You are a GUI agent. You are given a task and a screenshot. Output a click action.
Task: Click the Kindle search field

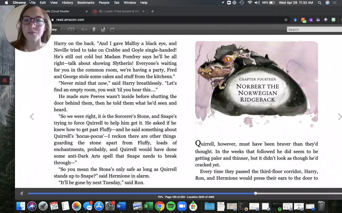pos(314,30)
